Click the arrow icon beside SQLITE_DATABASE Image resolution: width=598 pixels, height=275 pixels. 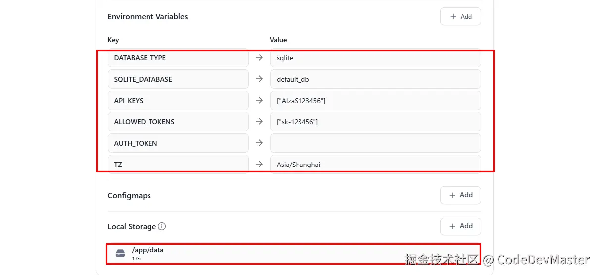point(259,79)
